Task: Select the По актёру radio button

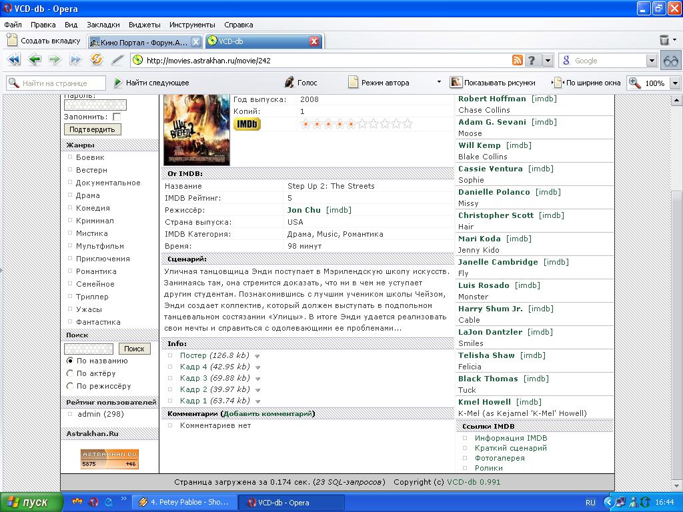Action: point(69,373)
